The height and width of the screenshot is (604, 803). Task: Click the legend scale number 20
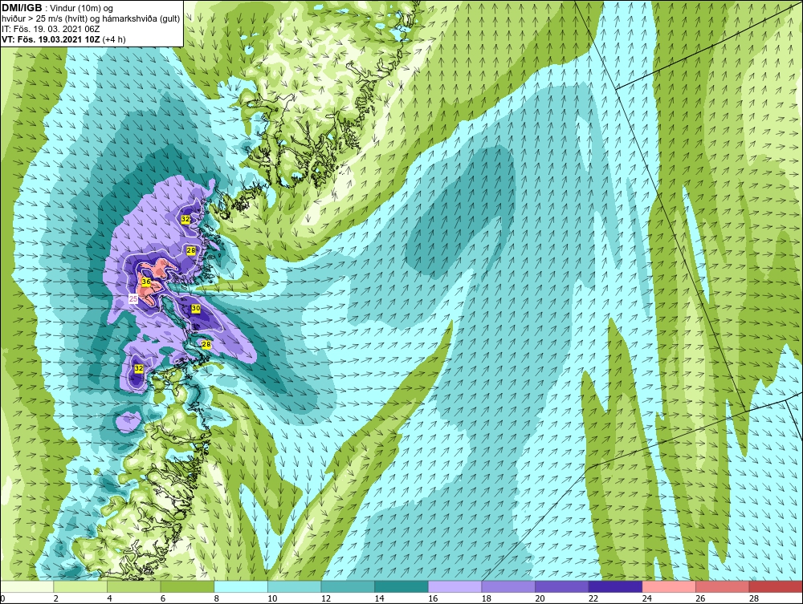[x=540, y=598]
